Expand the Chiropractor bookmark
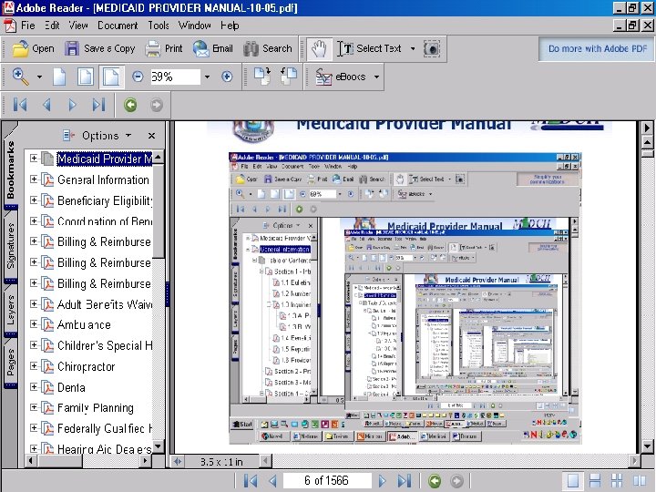 pos(34,365)
